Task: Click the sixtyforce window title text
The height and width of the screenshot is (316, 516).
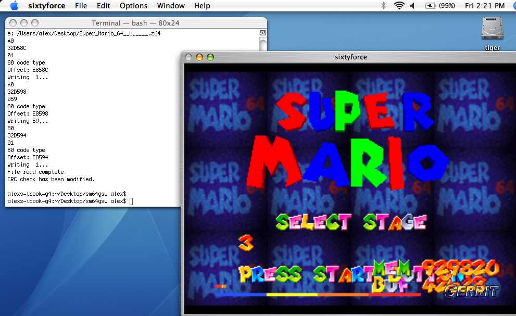Action: point(351,57)
